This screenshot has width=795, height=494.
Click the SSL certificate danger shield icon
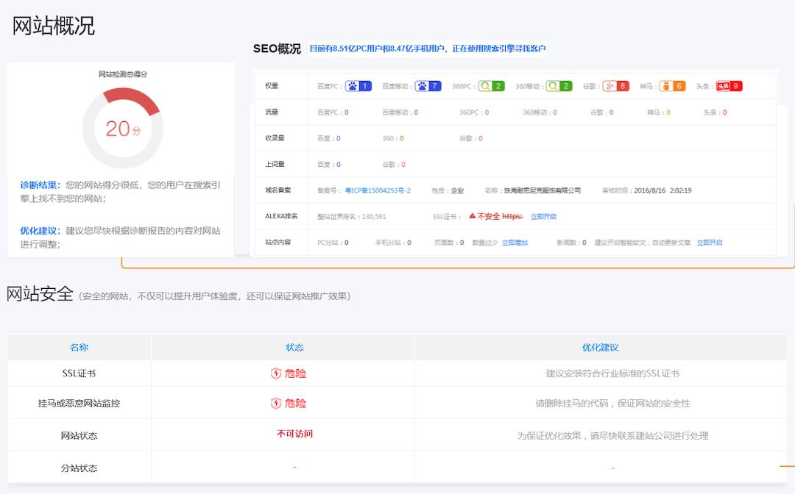tap(276, 373)
